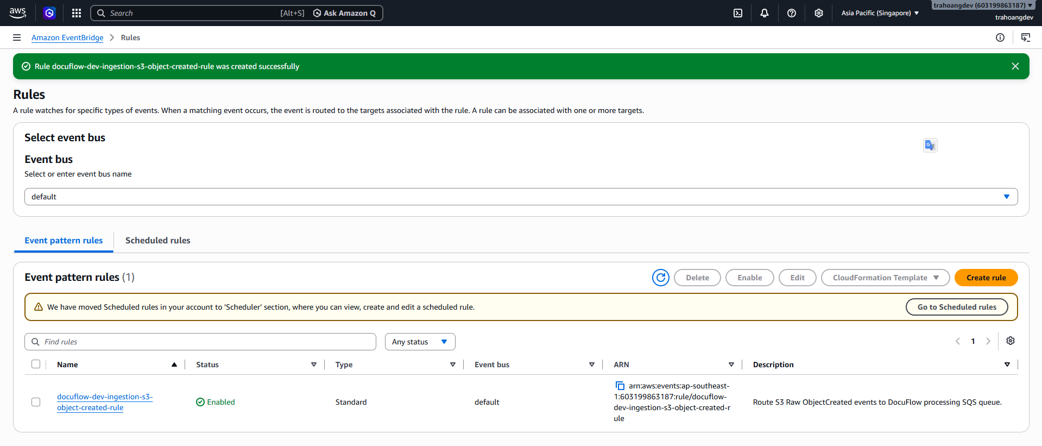This screenshot has width=1042, height=446.
Task: Click Go to Scheduled rules button
Action: click(957, 307)
